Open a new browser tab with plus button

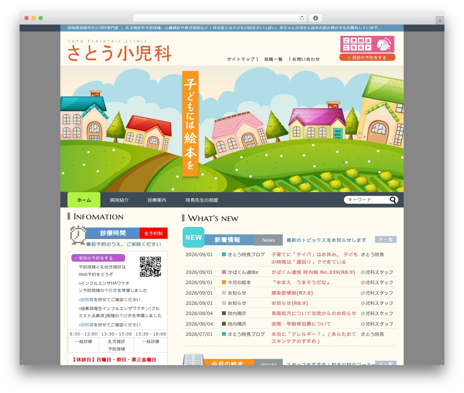tap(440, 21)
